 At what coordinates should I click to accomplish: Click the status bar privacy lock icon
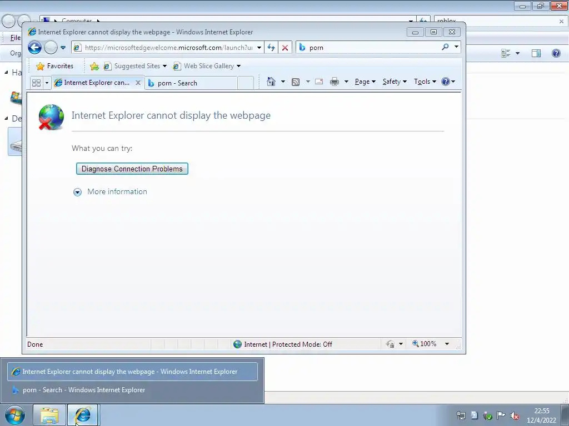tap(390, 344)
